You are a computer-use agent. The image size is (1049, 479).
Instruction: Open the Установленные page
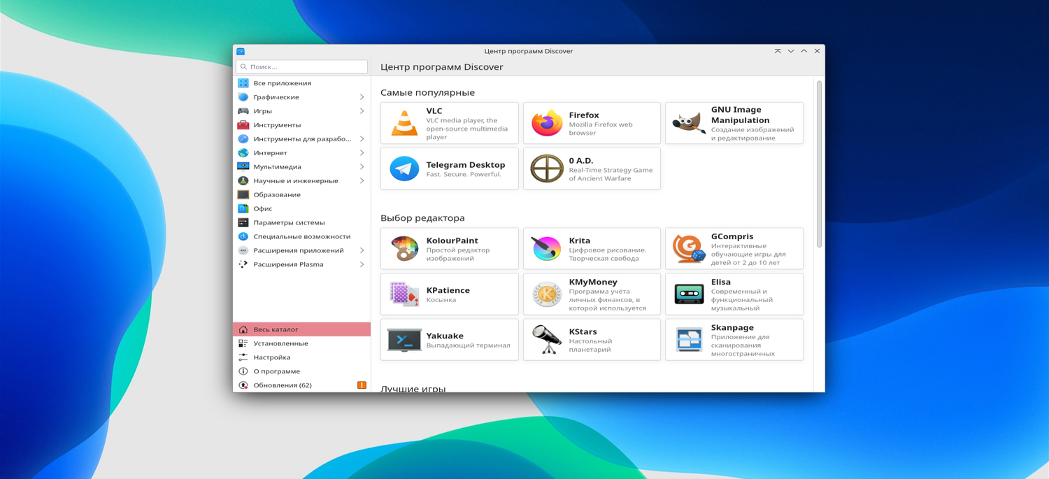[x=302, y=343]
